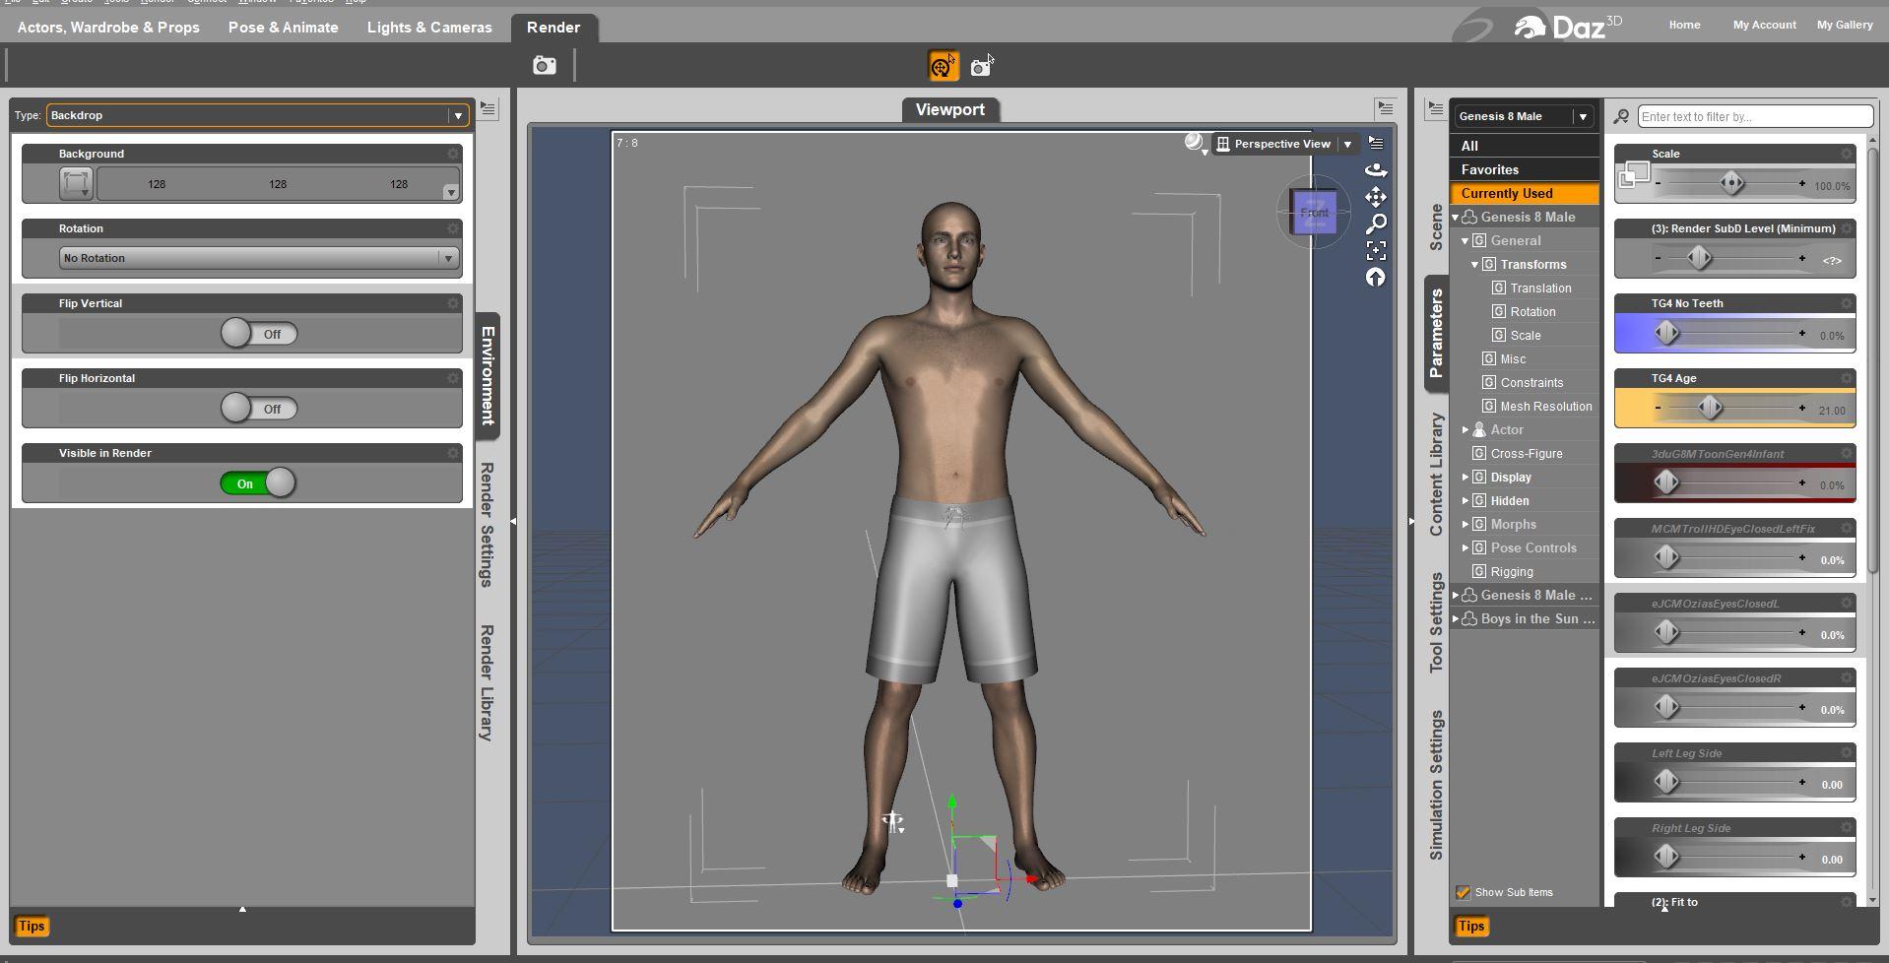This screenshot has width=1889, height=963.
Task: Select the Mesh Resolution tree item
Action: pos(1545,407)
